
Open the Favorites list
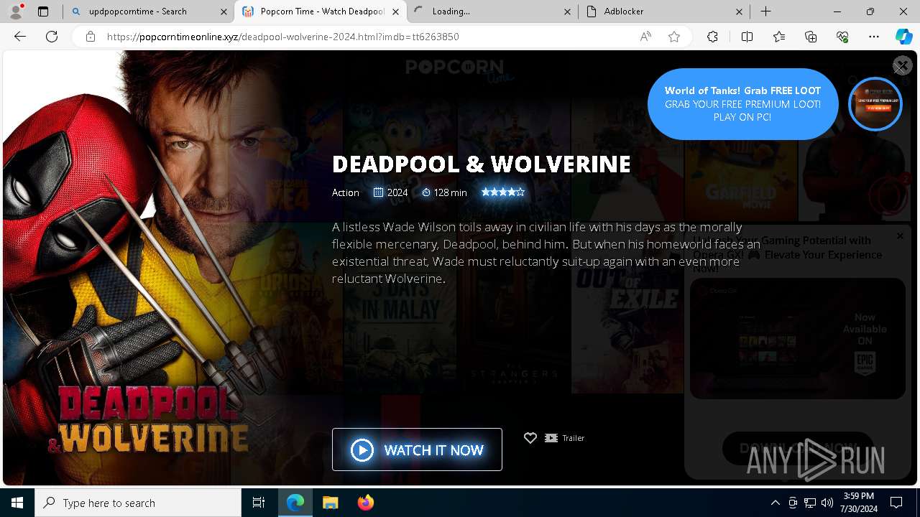(779, 37)
